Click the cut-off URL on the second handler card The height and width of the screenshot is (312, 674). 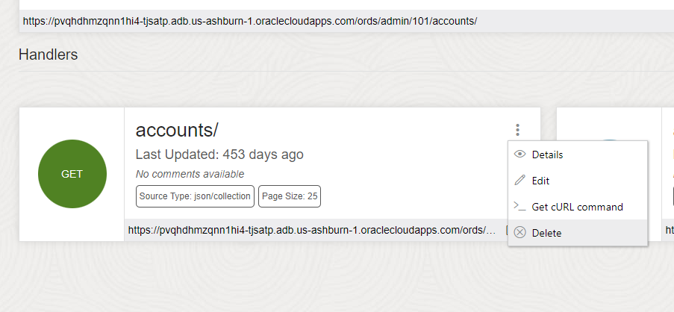(670, 230)
